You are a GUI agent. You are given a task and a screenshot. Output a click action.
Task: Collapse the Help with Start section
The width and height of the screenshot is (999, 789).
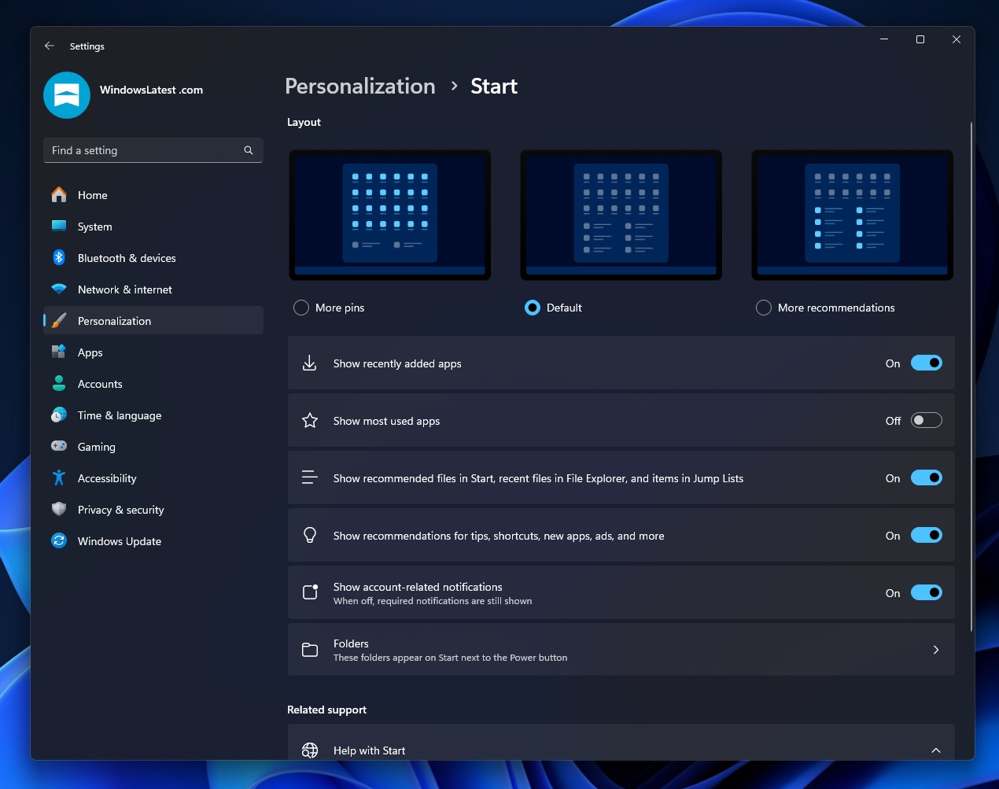pyautogui.click(x=936, y=750)
